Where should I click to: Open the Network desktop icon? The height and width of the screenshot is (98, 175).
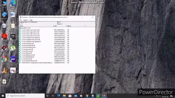tap(4, 14)
